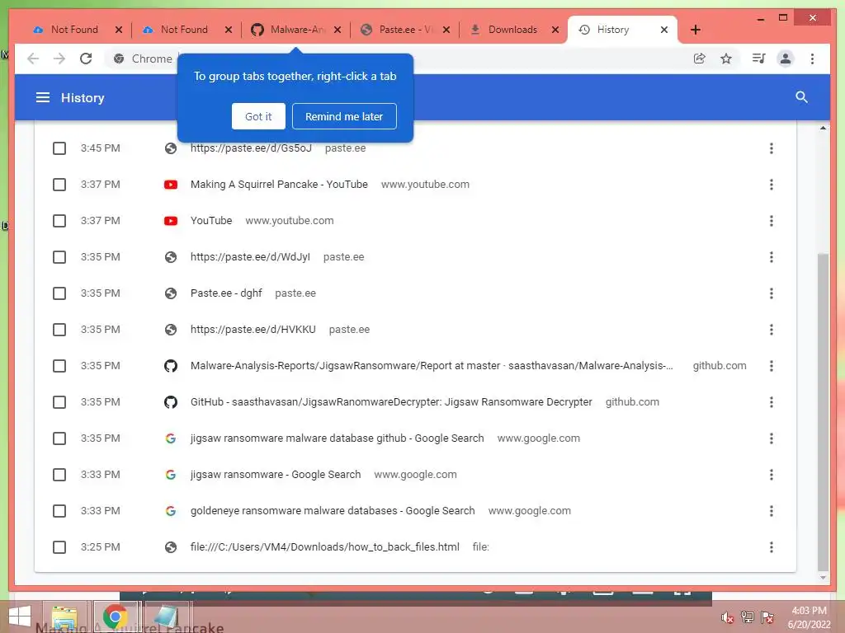Viewport: 845px width, 633px height.
Task: Open three-dot menu for jigsaw malware database search
Action: pyautogui.click(x=772, y=438)
